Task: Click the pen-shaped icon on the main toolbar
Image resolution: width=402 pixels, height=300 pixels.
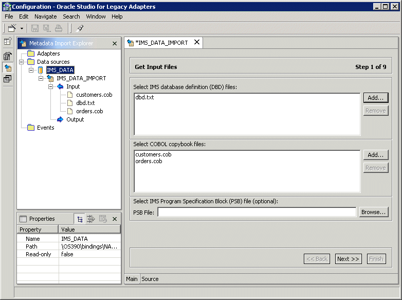Action: [80, 28]
